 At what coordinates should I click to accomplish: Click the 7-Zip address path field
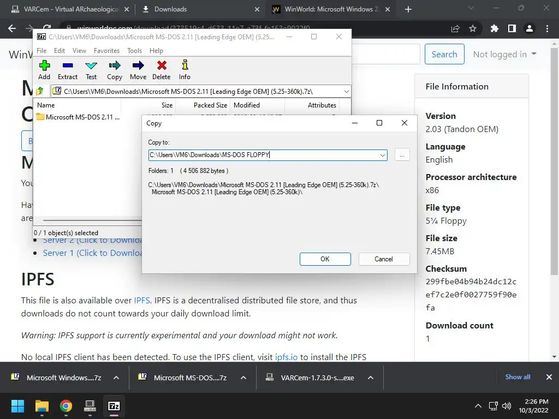pyautogui.click(x=201, y=92)
